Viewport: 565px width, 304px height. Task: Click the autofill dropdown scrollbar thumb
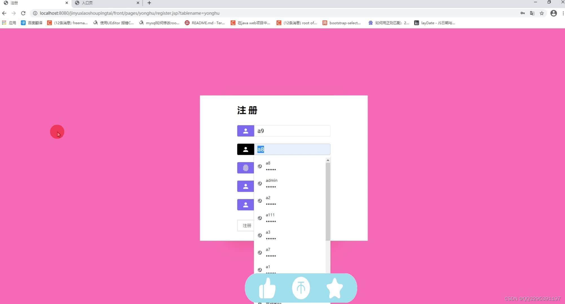328,202
